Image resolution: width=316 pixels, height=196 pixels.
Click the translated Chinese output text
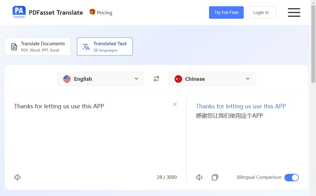pos(229,115)
